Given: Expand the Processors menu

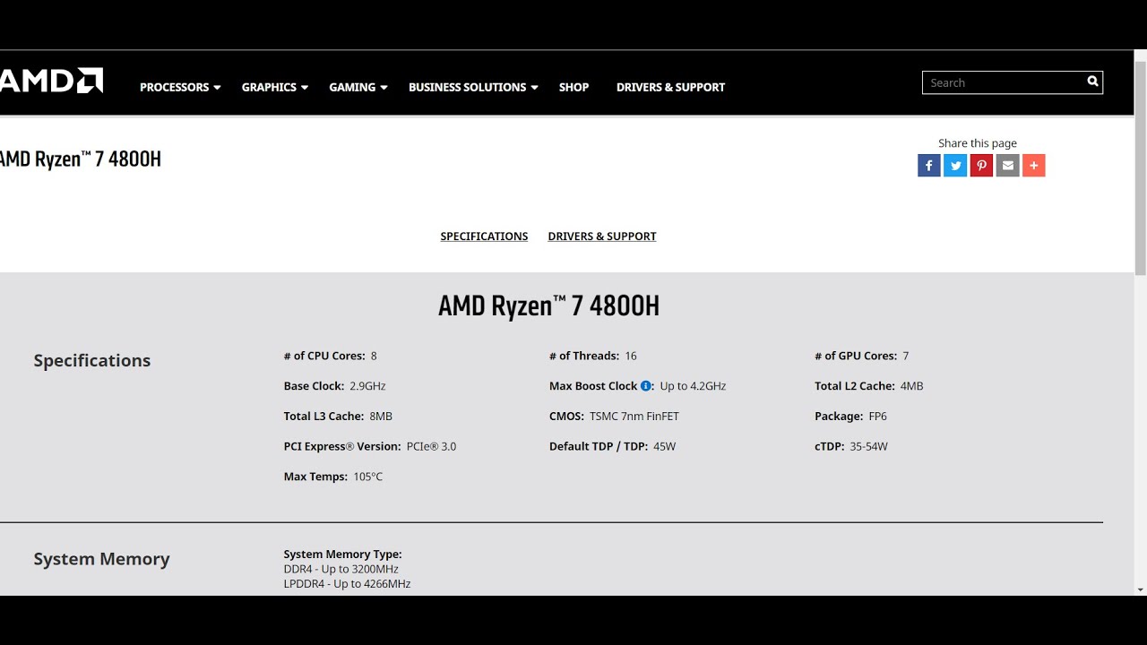Looking at the screenshot, I should (x=180, y=87).
